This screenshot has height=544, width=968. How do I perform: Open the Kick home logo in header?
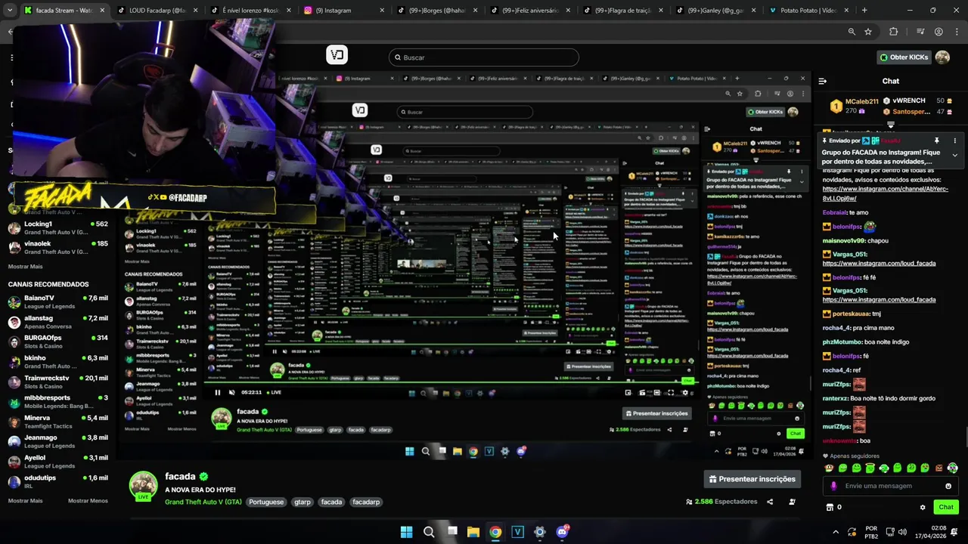tap(337, 54)
